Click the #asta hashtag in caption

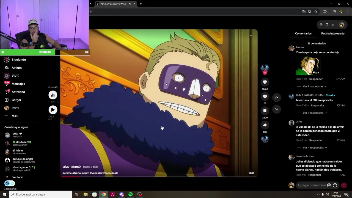pyautogui.click(x=115, y=173)
